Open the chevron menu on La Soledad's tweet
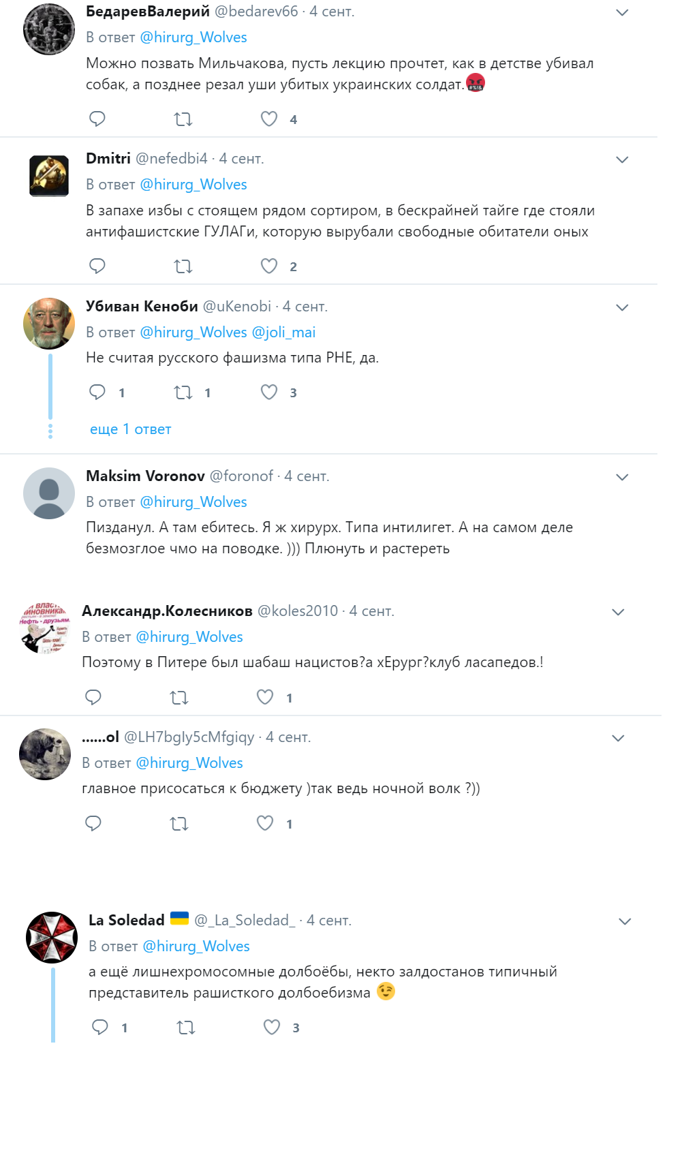 pos(625,921)
